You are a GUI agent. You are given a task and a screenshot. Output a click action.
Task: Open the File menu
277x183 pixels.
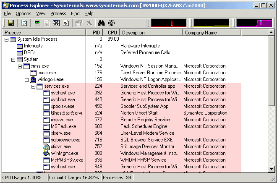[x=7, y=13]
